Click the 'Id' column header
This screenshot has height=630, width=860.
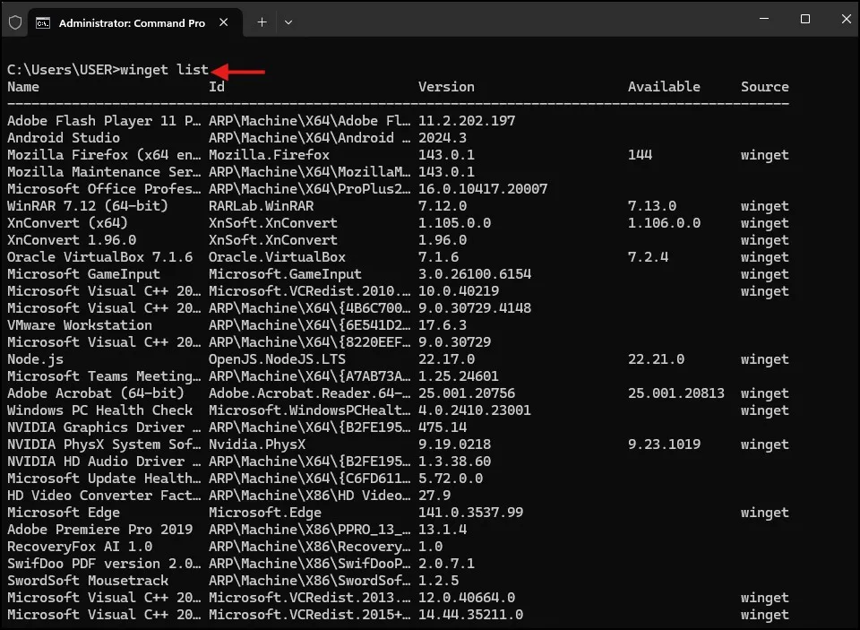pyautogui.click(x=217, y=87)
